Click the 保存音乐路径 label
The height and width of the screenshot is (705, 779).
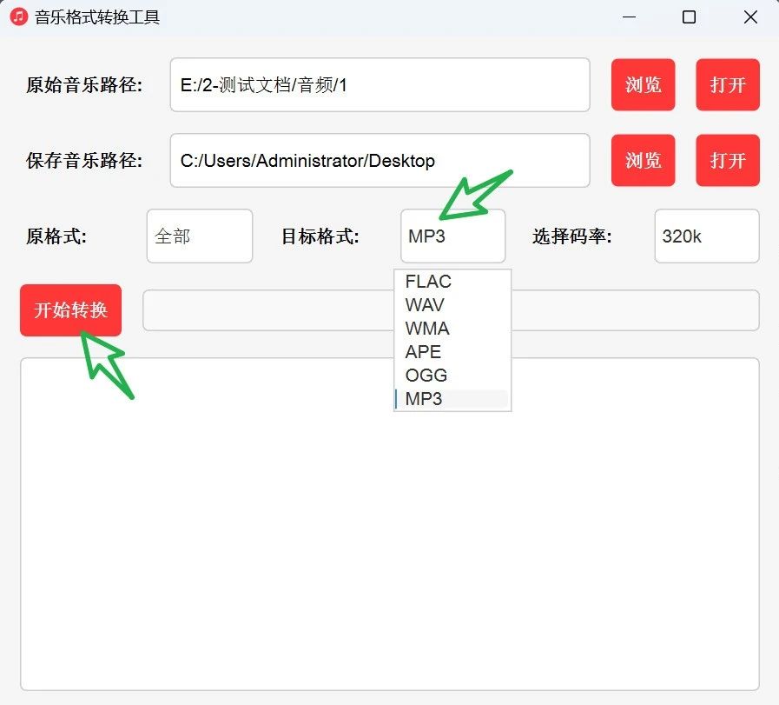84,161
